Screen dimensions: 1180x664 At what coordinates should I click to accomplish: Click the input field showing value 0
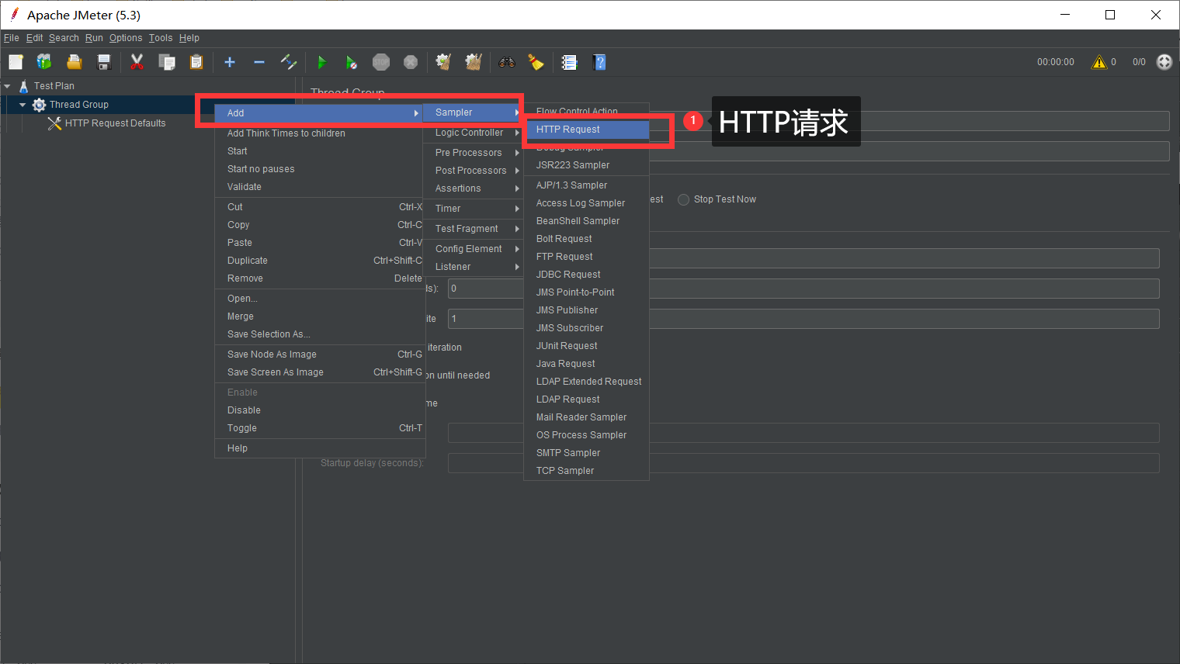click(803, 289)
